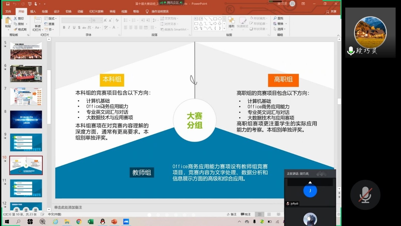Click the Share (共享) button
Screen dimensions: 401x226
(331, 11)
